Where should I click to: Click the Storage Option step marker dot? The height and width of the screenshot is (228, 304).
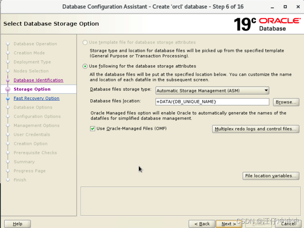[8, 89]
